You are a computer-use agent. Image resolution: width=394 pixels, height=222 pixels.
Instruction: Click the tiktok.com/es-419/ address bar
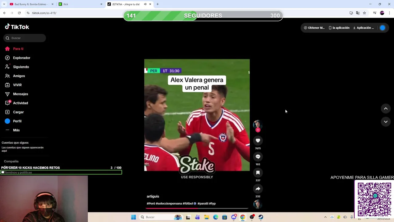44,13
